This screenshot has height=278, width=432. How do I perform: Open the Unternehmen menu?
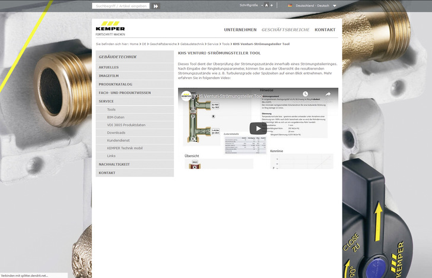point(240,30)
